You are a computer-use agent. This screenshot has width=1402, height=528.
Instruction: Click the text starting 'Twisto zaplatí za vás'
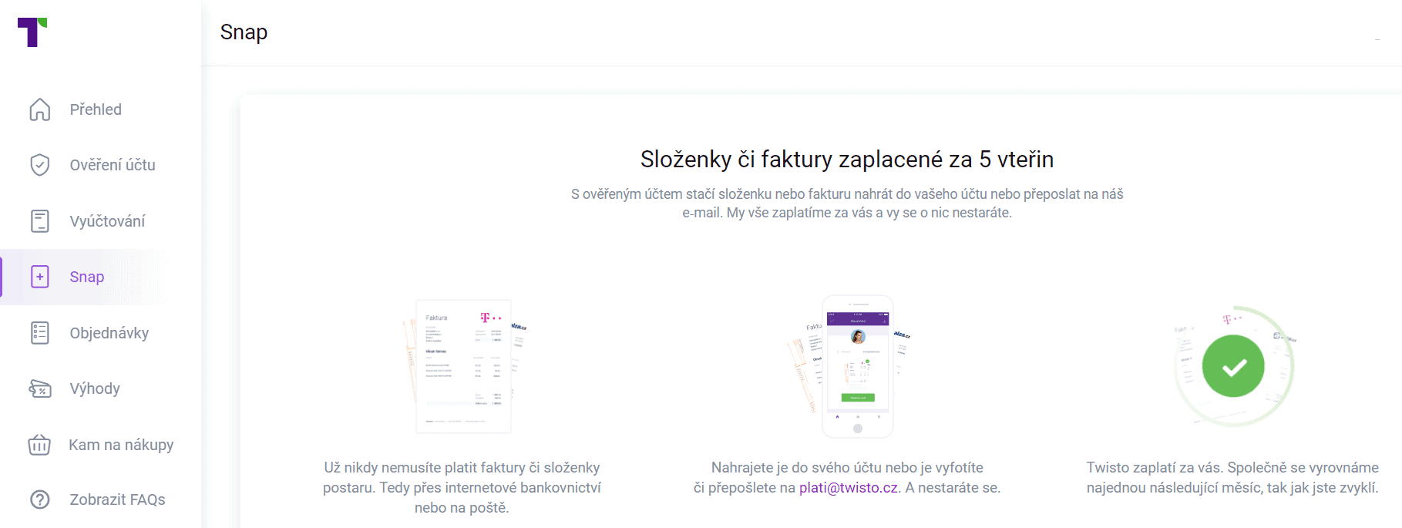click(1232, 478)
